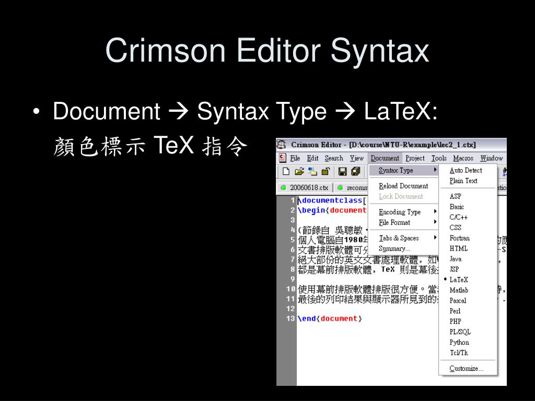
Task: Select Plain Text syntax type
Action: tap(468, 181)
